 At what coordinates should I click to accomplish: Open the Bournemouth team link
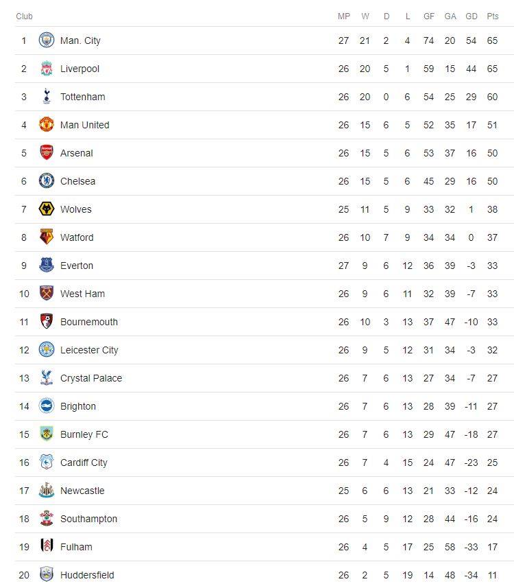point(89,322)
